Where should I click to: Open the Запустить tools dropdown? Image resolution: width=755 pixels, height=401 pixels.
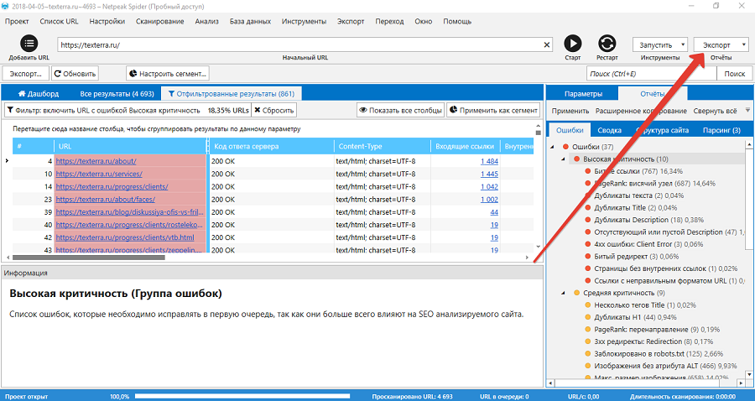pos(659,44)
